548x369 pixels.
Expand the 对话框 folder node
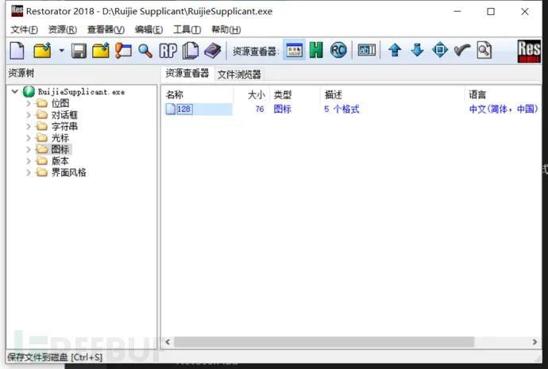click(x=29, y=115)
